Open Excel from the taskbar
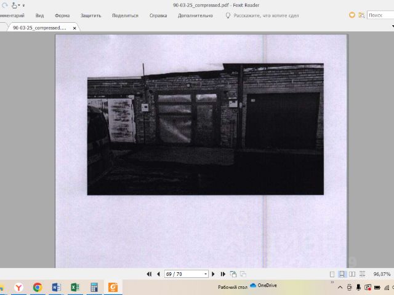 tap(75, 287)
